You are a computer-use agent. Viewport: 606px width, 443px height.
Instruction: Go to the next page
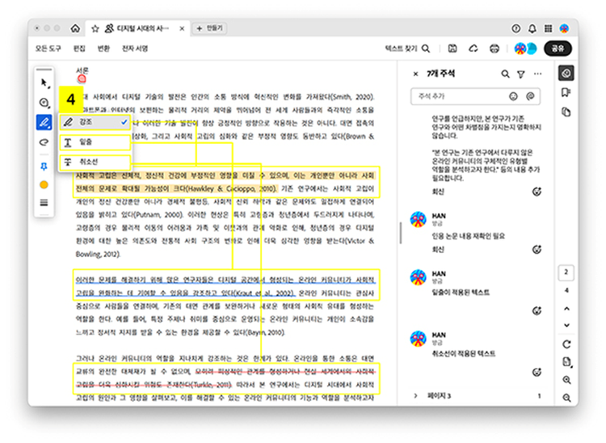[x=566, y=325]
